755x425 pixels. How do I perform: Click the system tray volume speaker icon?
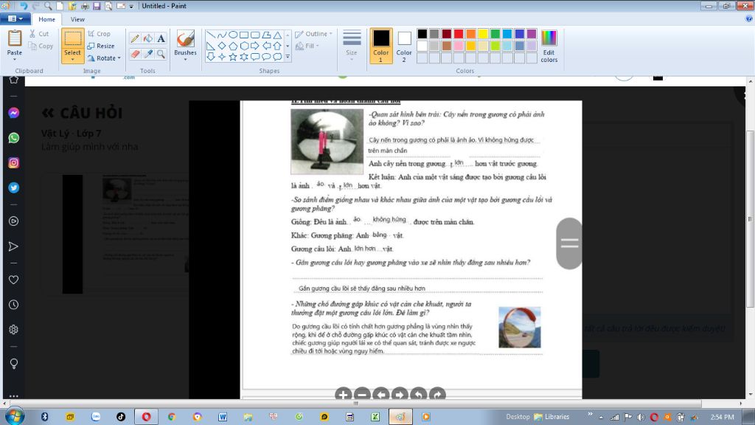point(641,418)
